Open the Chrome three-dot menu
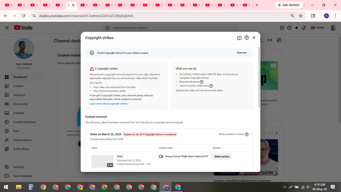 point(335,16)
